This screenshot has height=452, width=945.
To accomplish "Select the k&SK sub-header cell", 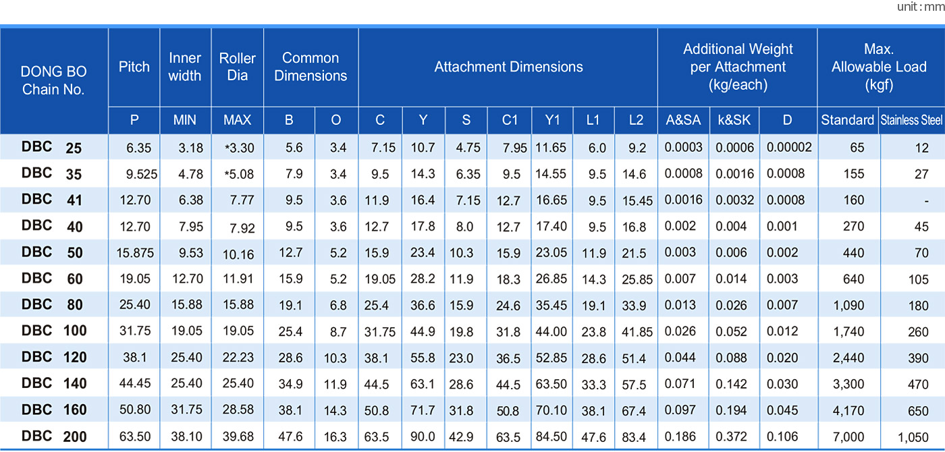I will coord(734,120).
